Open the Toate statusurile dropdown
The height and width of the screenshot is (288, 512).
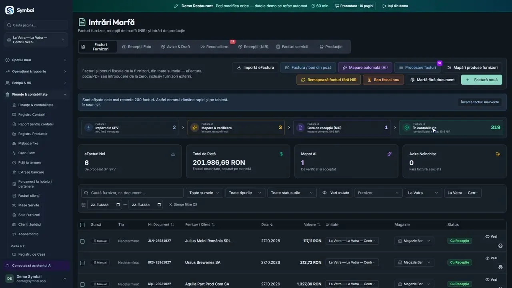tap(292, 193)
